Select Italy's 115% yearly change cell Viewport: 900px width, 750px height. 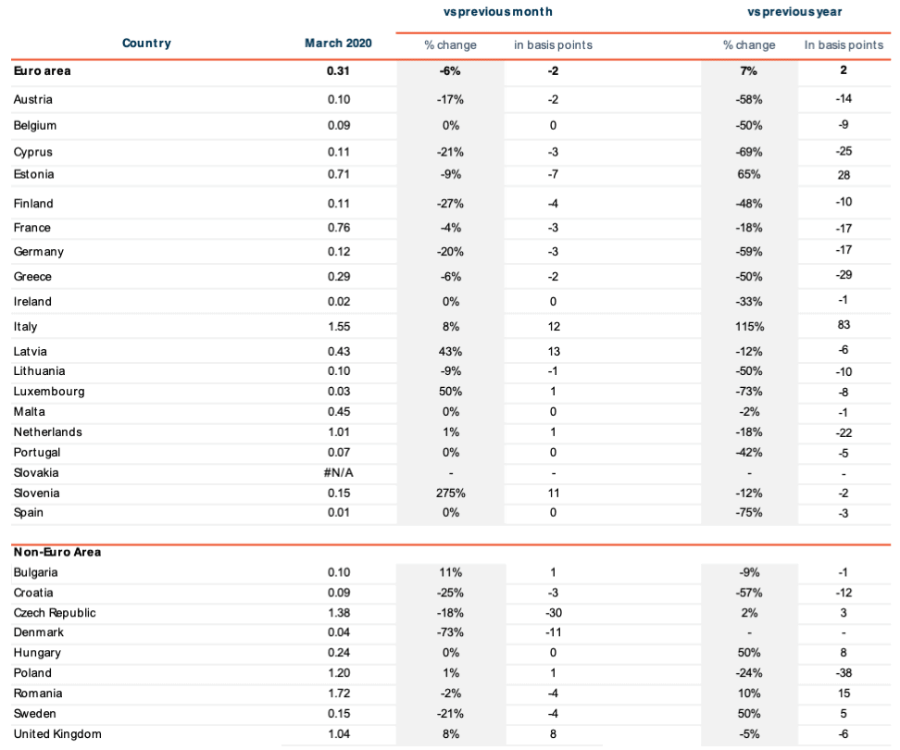coord(749,327)
